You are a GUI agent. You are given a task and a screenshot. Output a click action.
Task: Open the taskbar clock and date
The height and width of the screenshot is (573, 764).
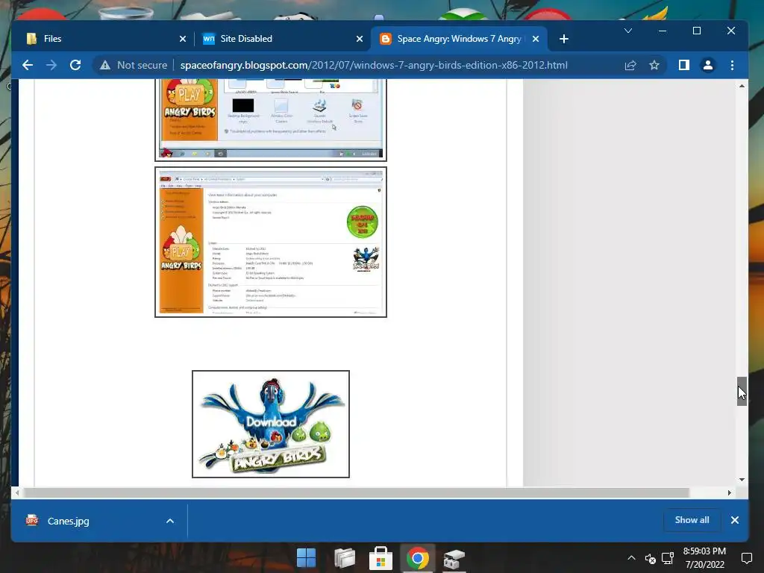(x=704, y=558)
